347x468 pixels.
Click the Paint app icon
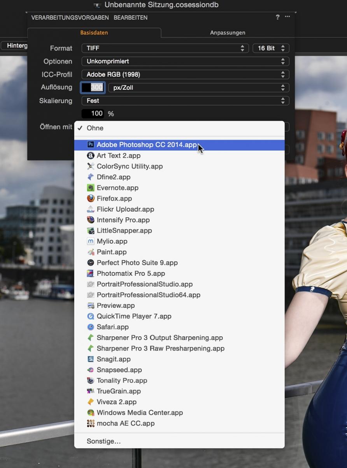click(x=91, y=252)
